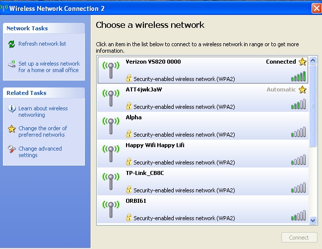This screenshot has height=249, width=322.
Task: Select the Happy Wifi Happy Lifi network
Action: click(x=203, y=154)
